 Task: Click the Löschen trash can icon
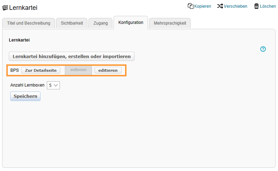click(257, 6)
